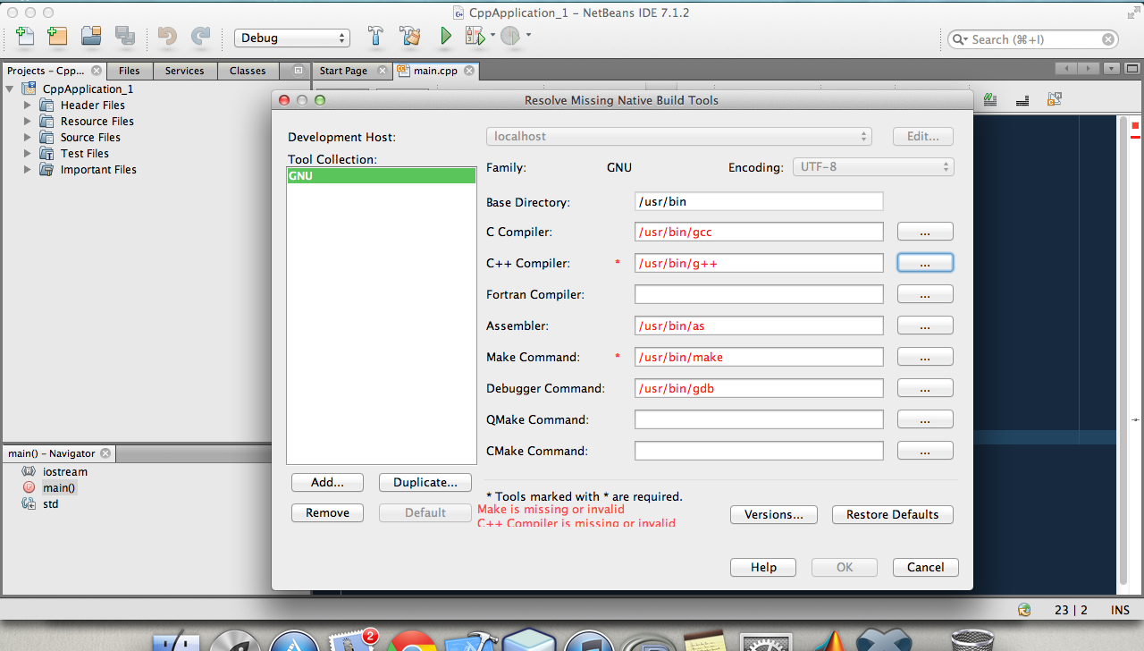Image resolution: width=1144 pixels, height=651 pixels.
Task: Run the project with the green arrow
Action: (446, 37)
